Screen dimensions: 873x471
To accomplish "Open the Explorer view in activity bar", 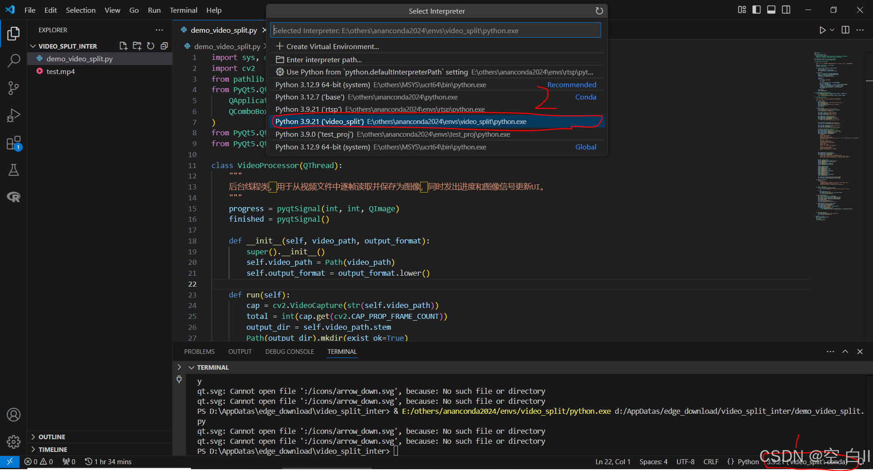I will pyautogui.click(x=14, y=33).
